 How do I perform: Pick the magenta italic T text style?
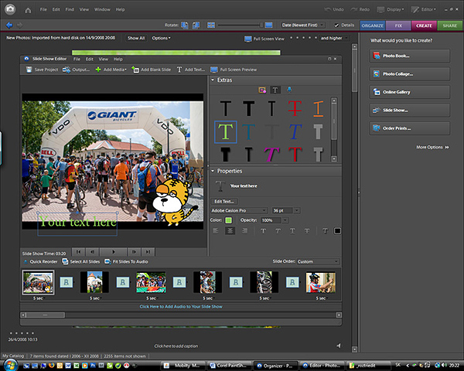[x=272, y=155]
